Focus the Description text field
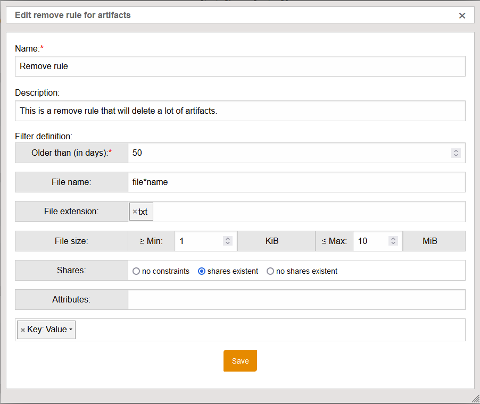 (240, 111)
